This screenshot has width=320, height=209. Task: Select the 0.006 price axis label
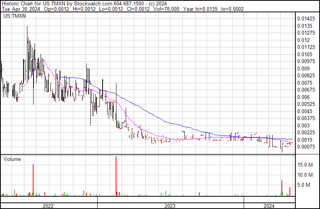pos(303,97)
